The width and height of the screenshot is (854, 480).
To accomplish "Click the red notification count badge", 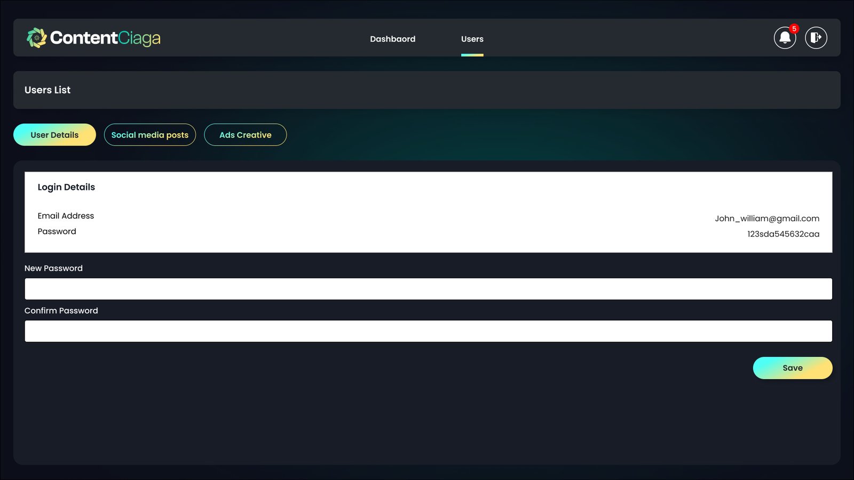I will [x=794, y=29].
